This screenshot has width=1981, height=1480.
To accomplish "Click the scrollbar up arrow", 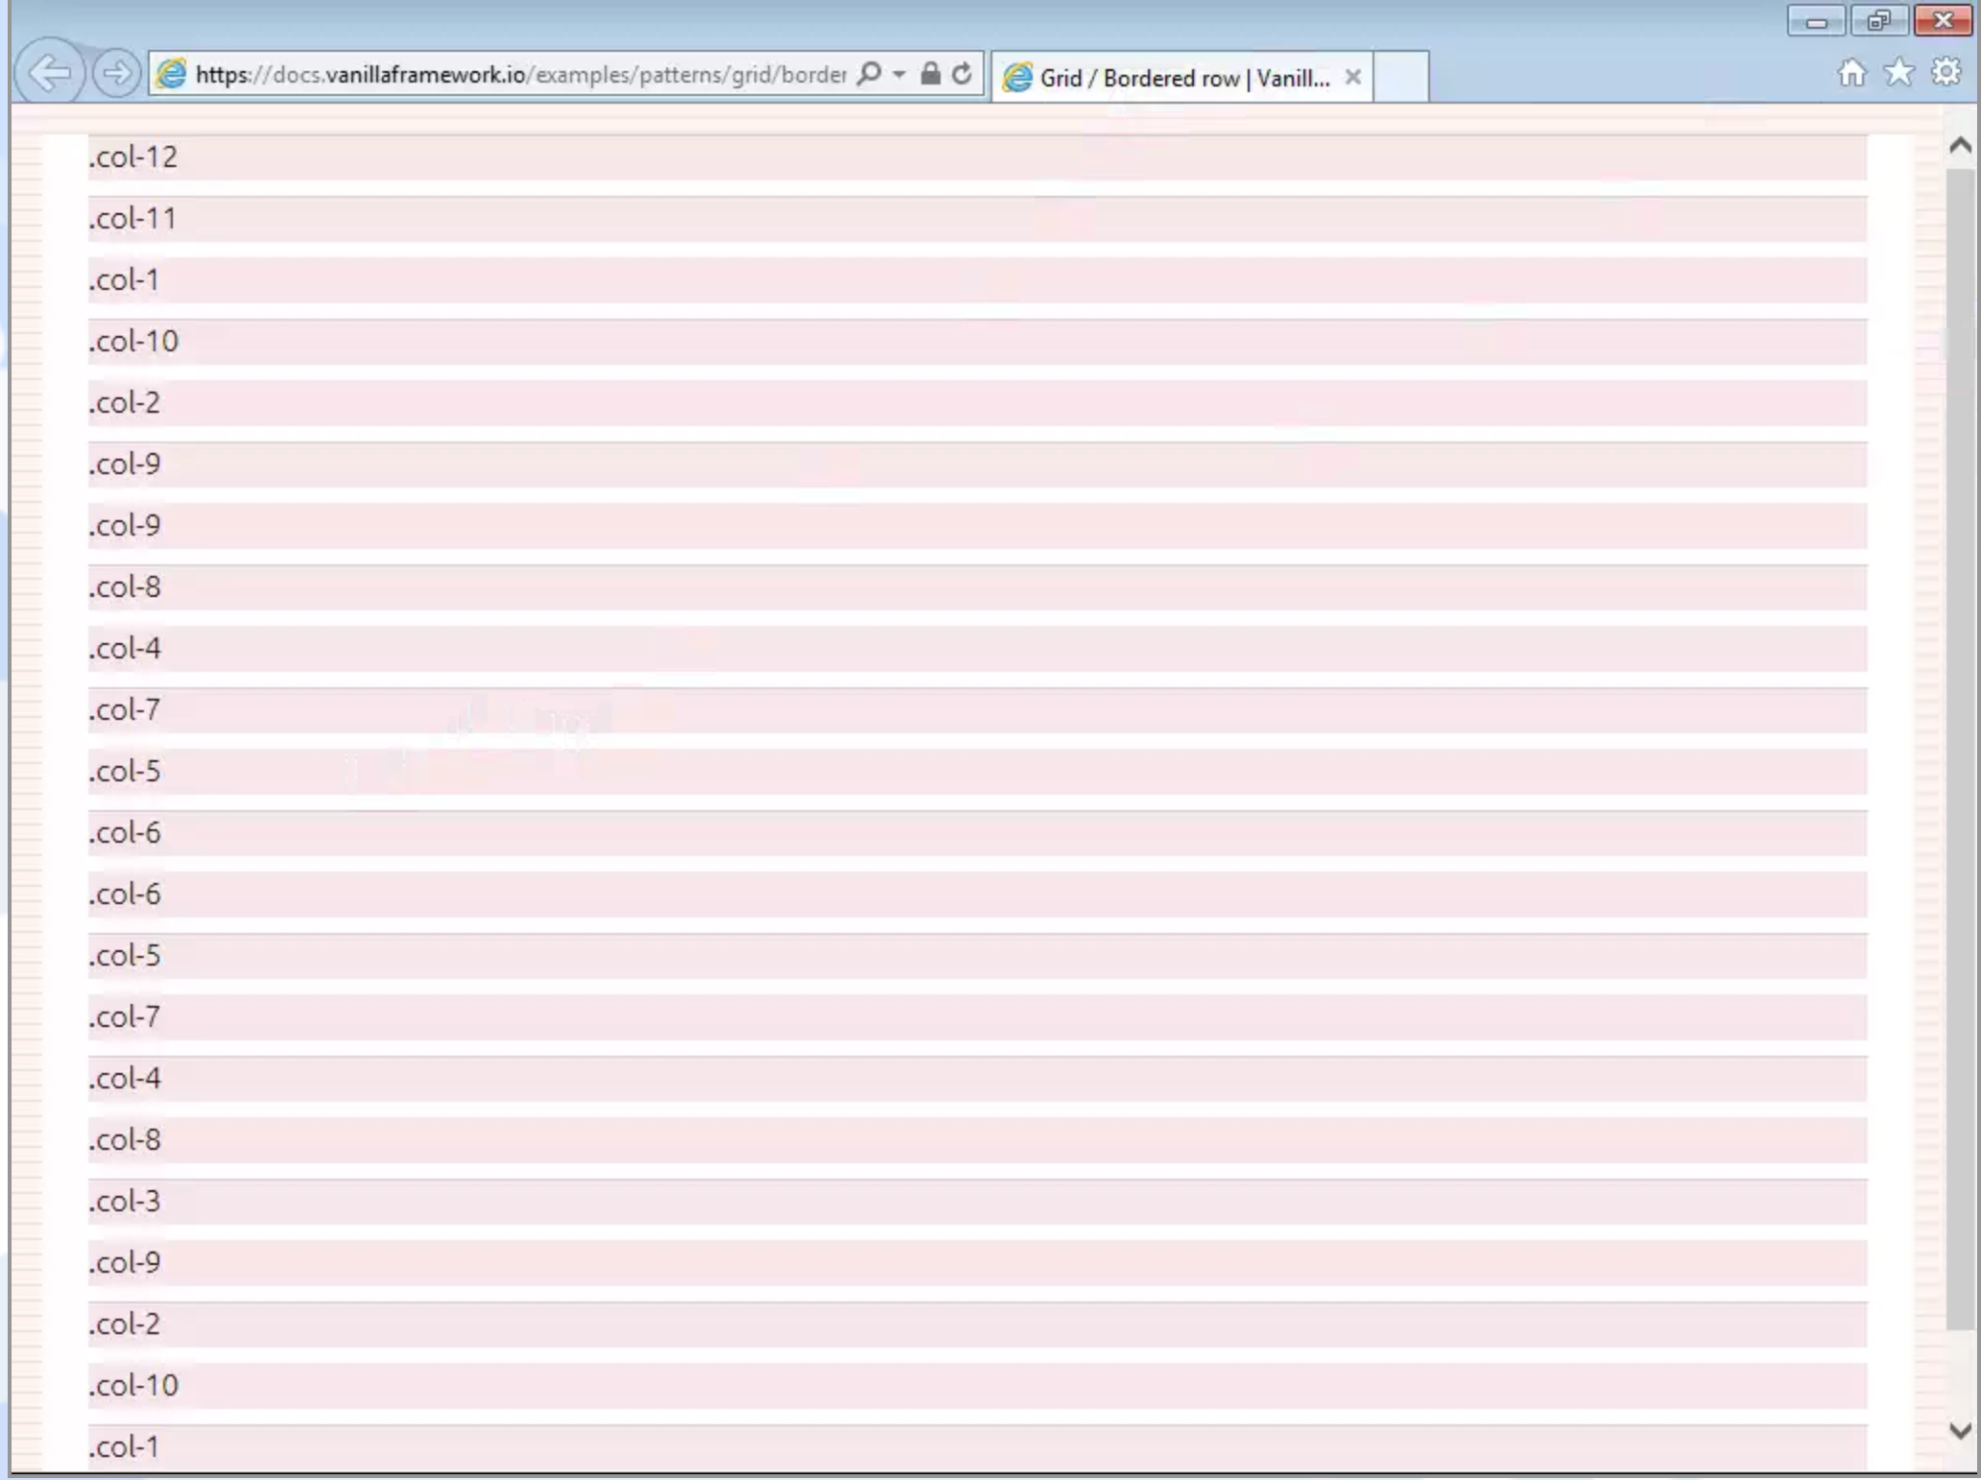I will (x=1959, y=145).
